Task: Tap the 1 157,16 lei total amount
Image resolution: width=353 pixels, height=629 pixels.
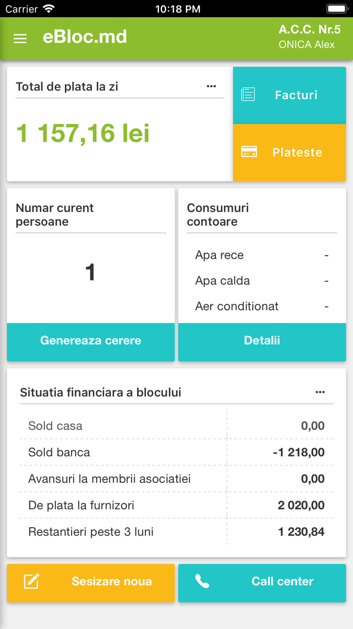Action: click(83, 133)
